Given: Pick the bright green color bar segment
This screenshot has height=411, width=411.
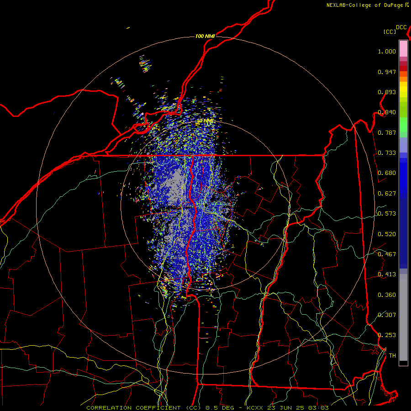Looking at the screenshot, I should pyautogui.click(x=403, y=125).
